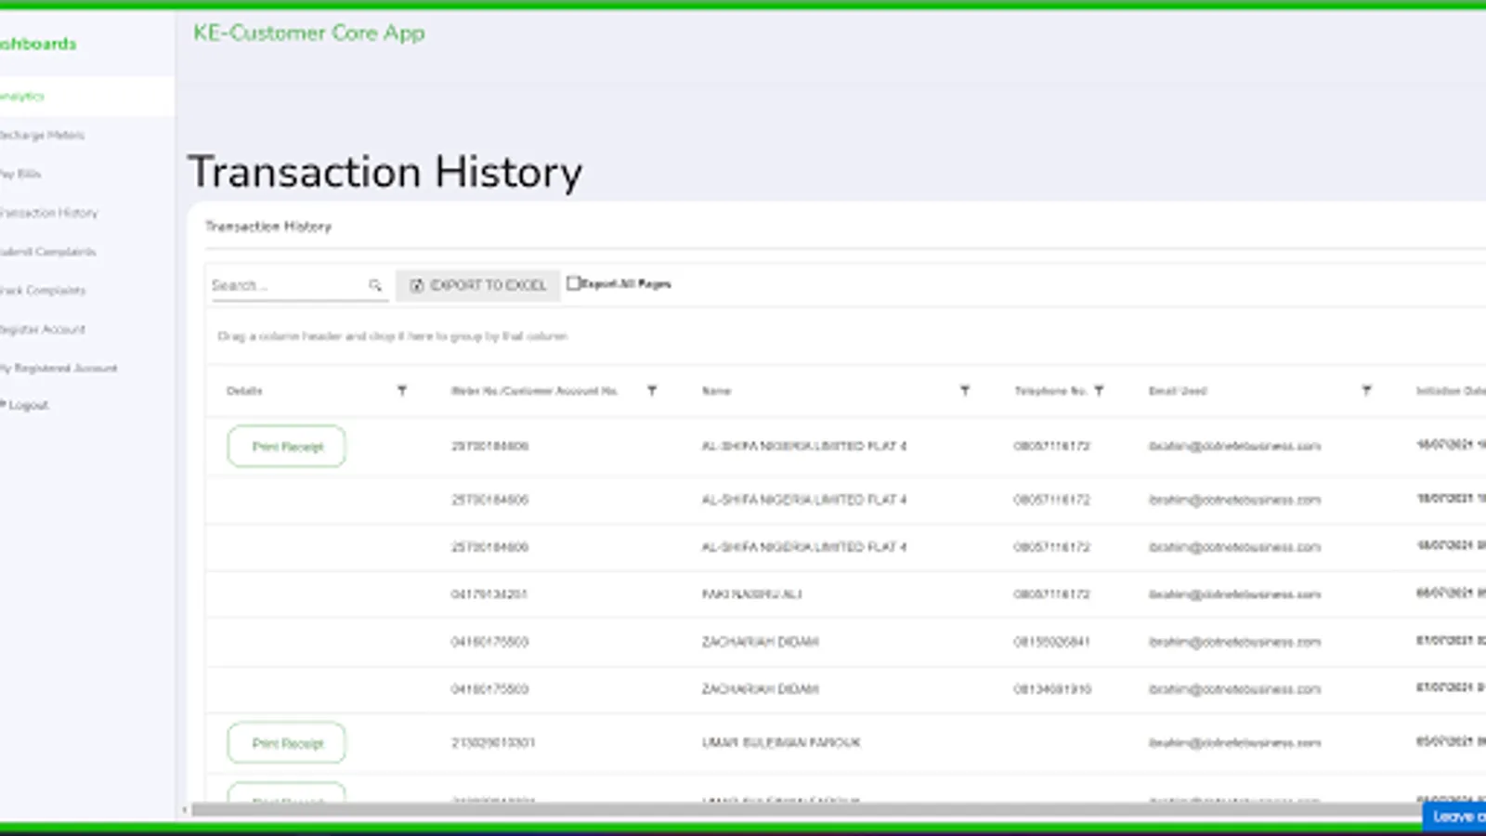Print receipt for UMAR SULEIMAN FAROUK
This screenshot has width=1486, height=836.
coord(287,743)
